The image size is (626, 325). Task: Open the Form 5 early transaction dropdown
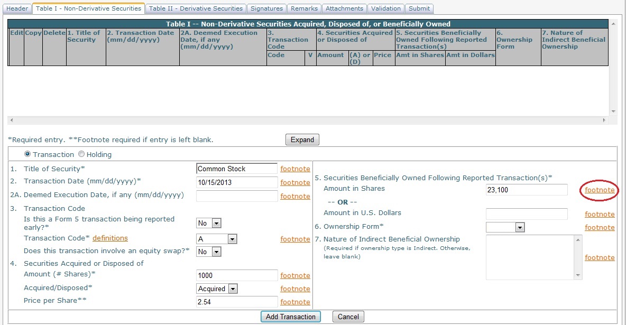pyautogui.click(x=216, y=223)
